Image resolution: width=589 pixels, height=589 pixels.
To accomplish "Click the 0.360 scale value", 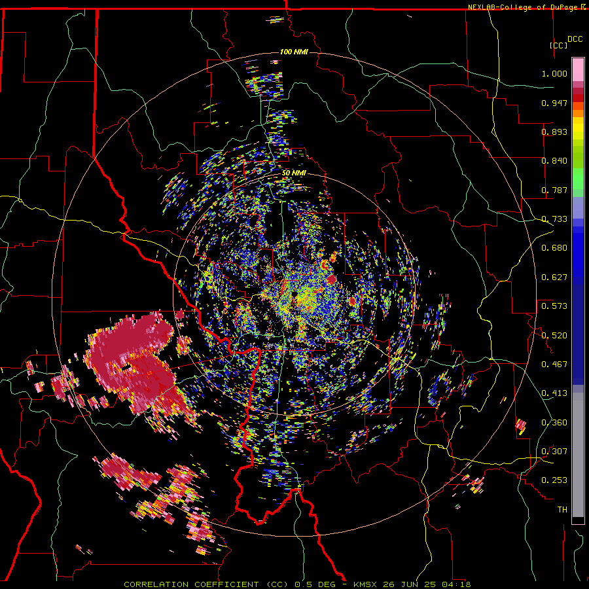I will point(554,423).
